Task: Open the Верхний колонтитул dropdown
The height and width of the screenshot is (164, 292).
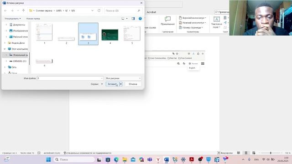Action: coord(193,18)
